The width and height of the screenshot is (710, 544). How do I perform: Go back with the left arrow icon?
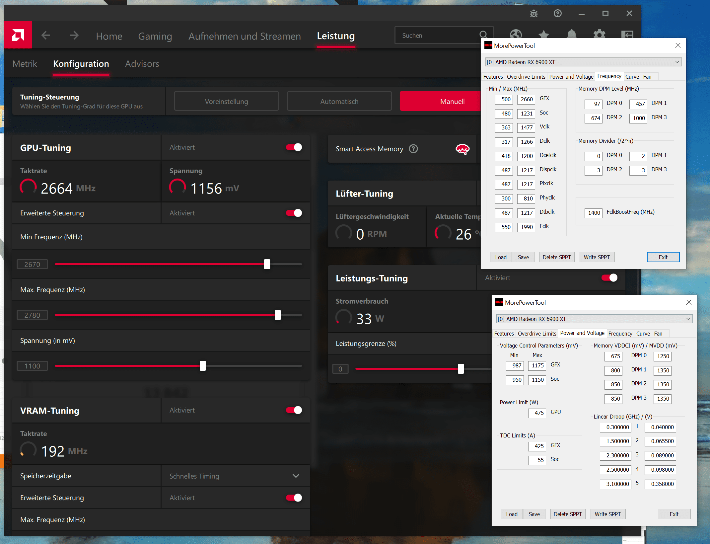(x=46, y=35)
